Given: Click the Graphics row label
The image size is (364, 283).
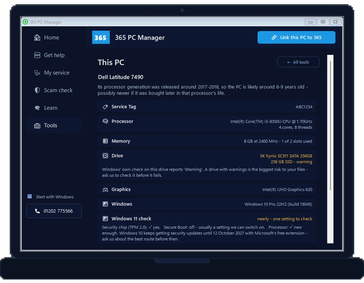Looking at the screenshot, I should 121,189.
